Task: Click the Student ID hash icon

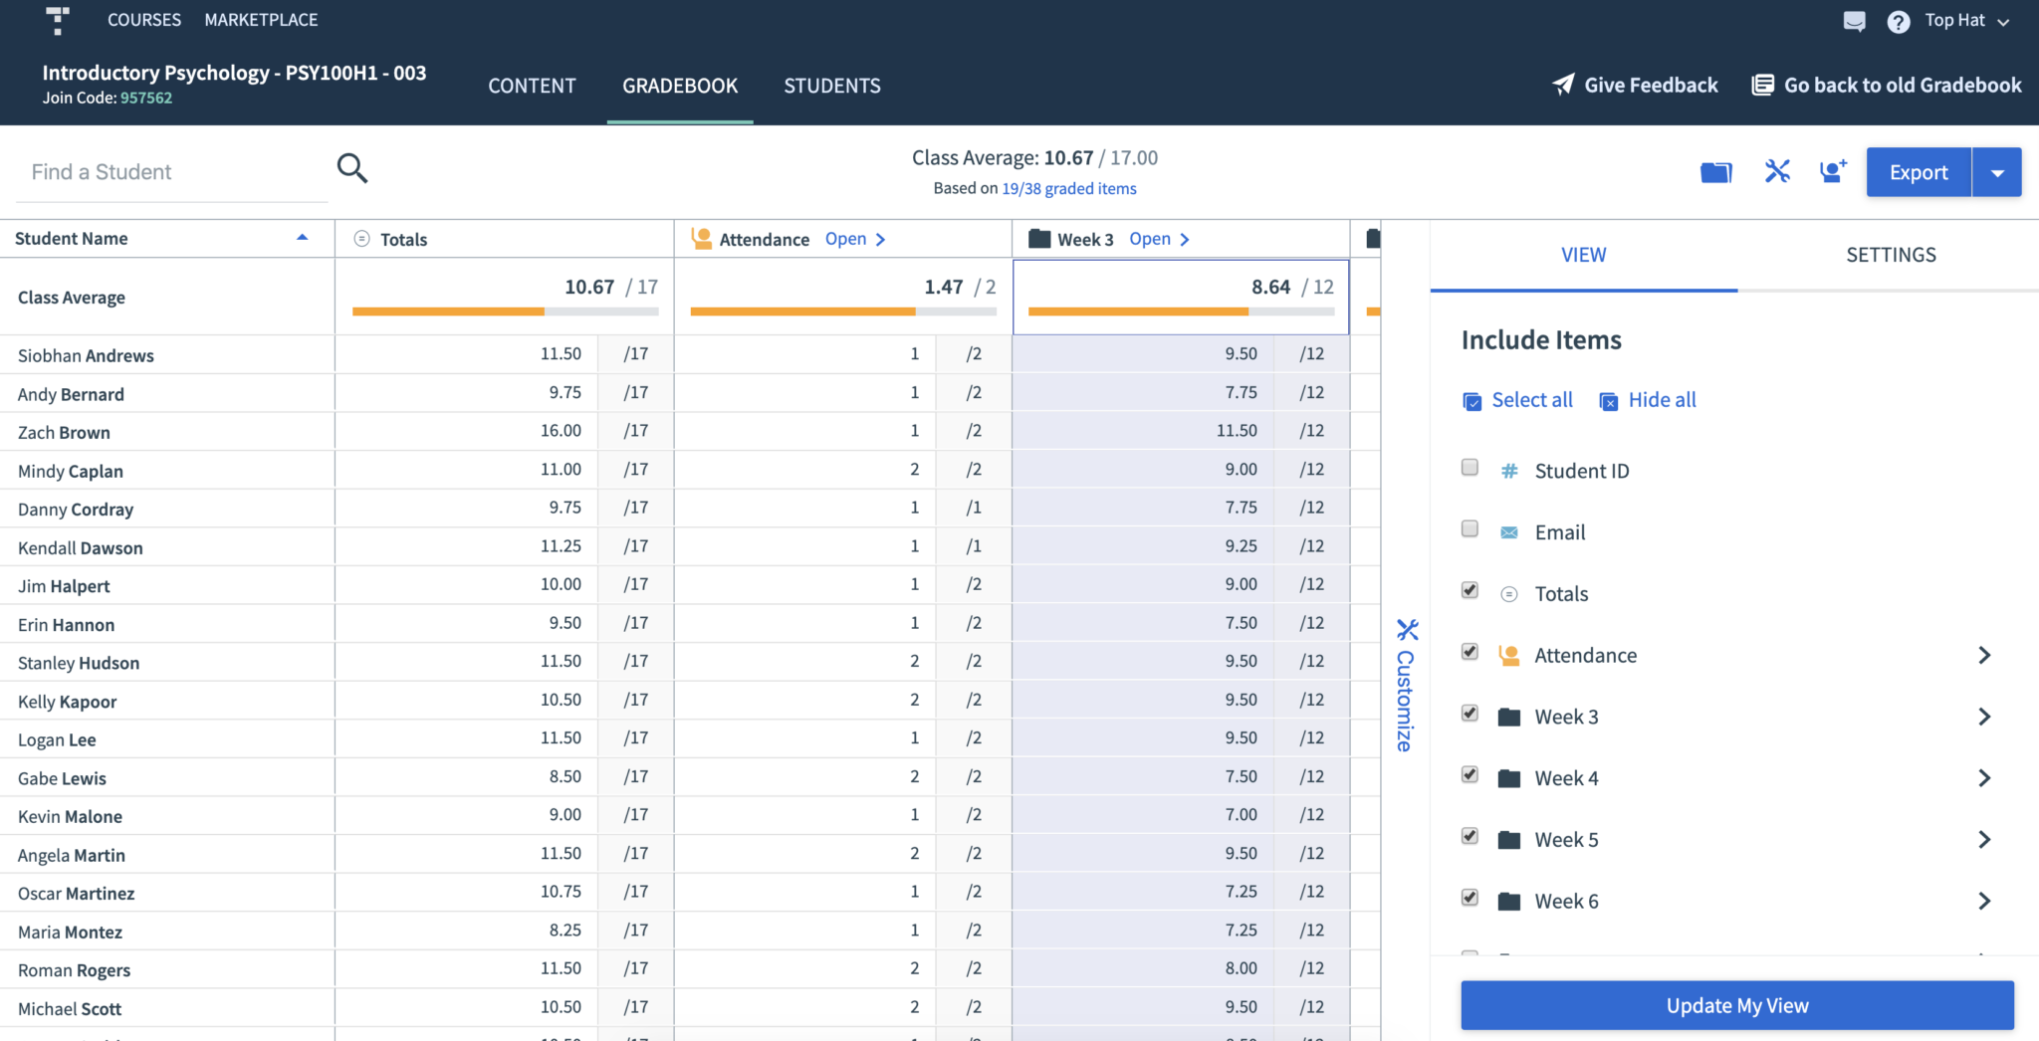Action: (1509, 471)
